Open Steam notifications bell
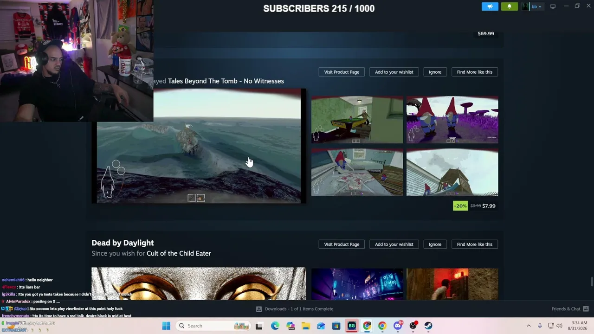The image size is (594, 334). click(509, 6)
